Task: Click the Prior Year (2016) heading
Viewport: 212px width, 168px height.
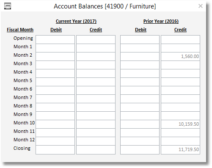Action: [161, 21]
